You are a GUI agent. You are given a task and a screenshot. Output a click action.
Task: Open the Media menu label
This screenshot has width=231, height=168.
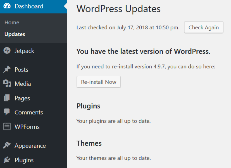(23, 84)
